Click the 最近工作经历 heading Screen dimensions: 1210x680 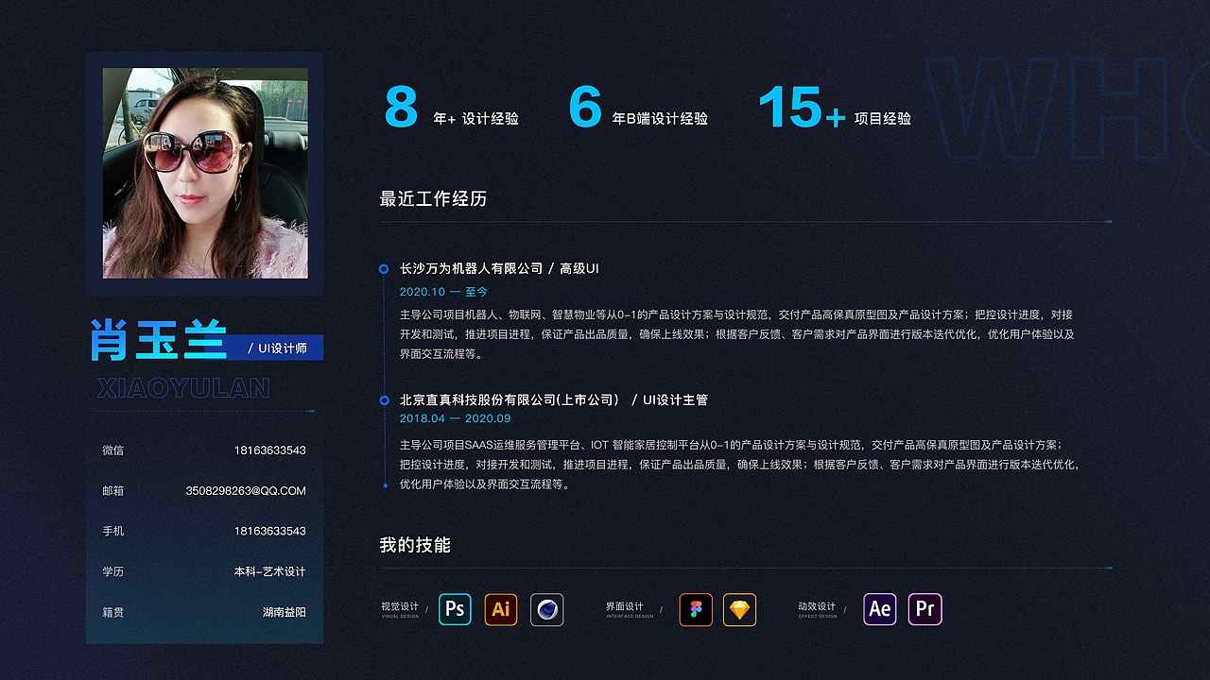433,199
